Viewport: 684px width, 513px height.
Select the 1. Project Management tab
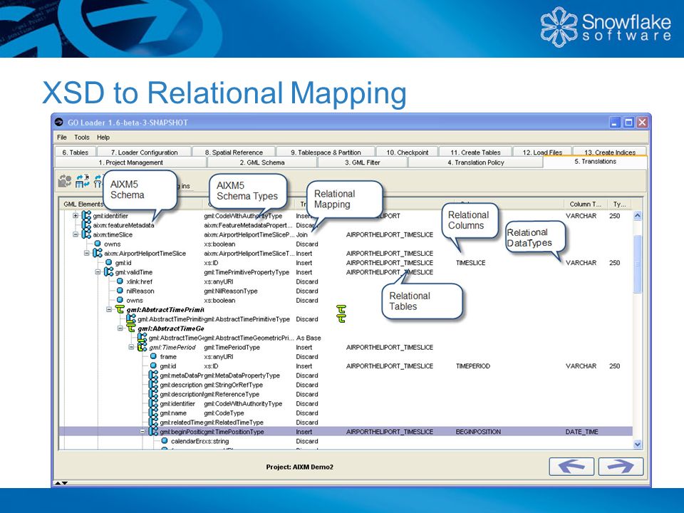click(x=130, y=162)
